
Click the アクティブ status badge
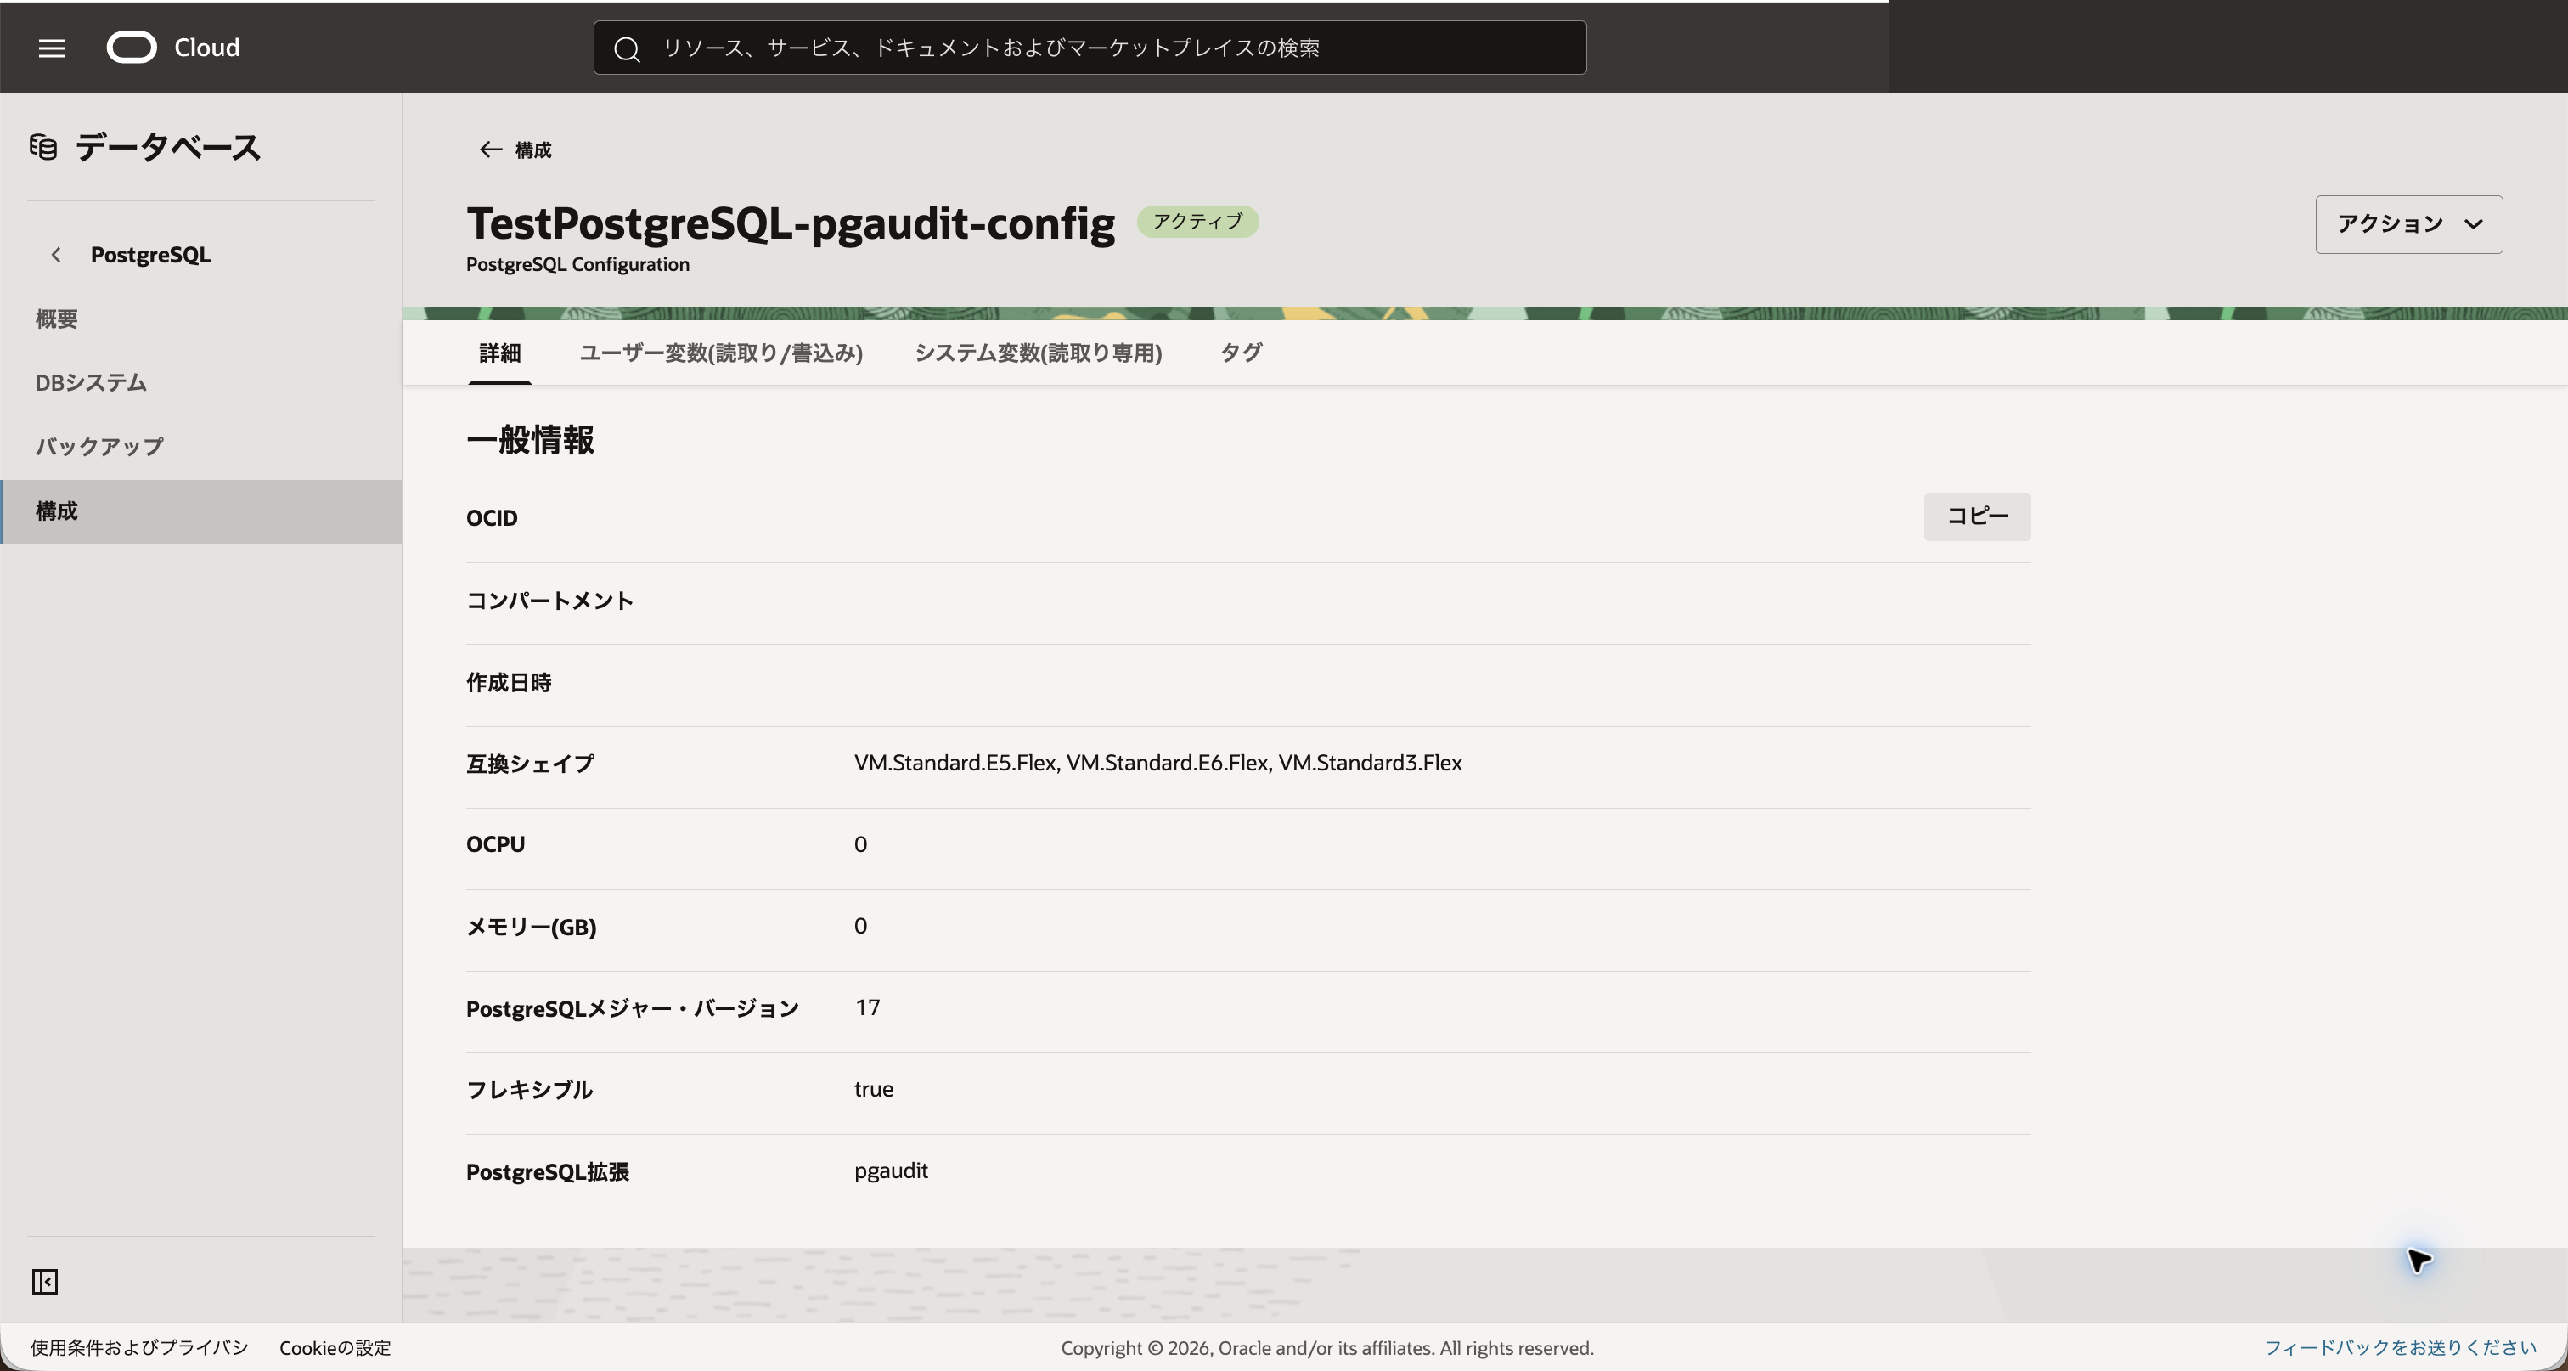point(1197,222)
